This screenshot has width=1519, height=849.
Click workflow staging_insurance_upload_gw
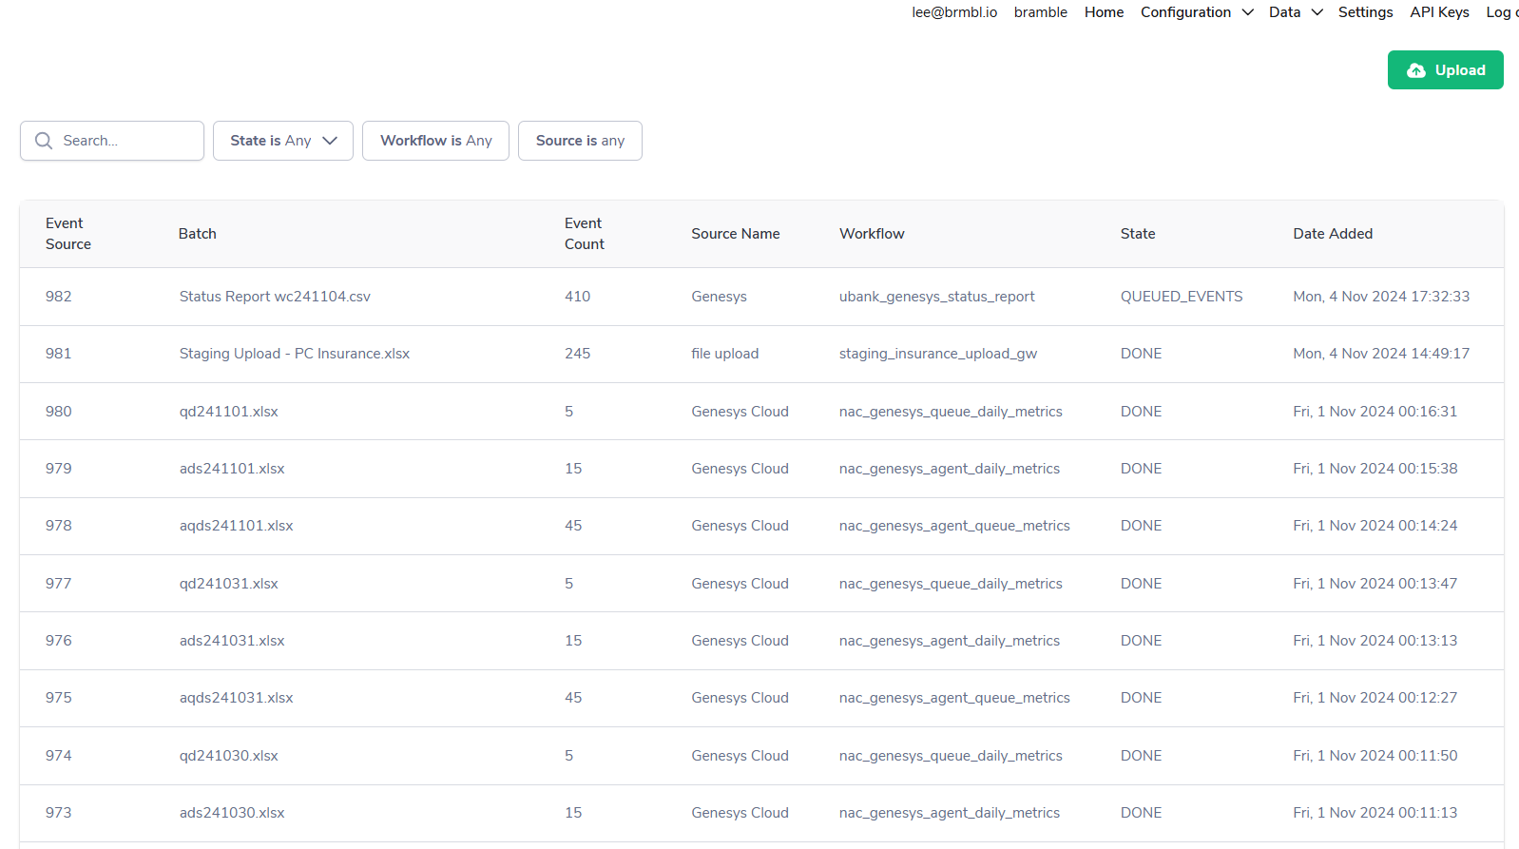[938, 354]
